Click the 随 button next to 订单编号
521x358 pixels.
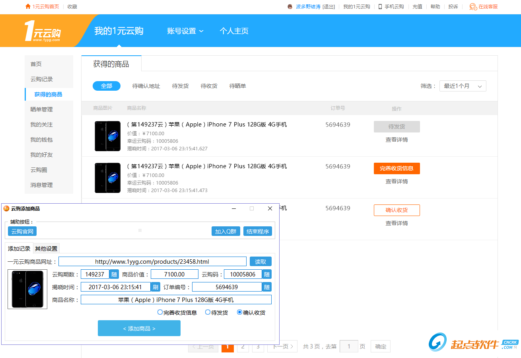point(267,287)
